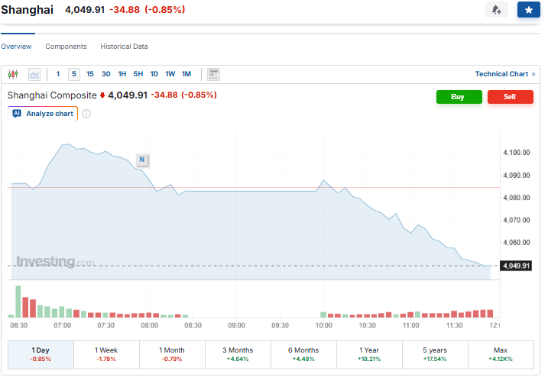
Task: Create an alert with the bell icon
Action: (497, 10)
